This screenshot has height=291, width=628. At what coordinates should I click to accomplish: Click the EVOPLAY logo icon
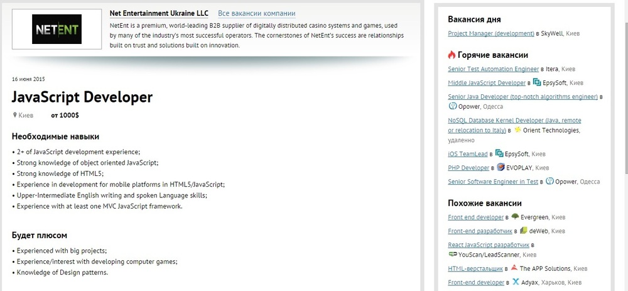tap(500, 168)
